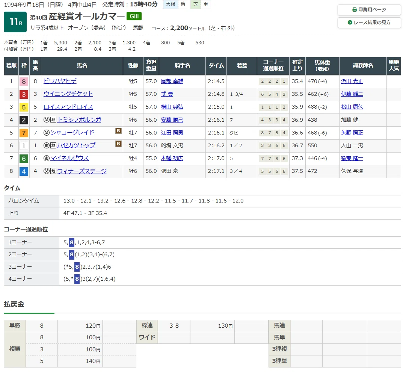The image size is (406, 372).
Task: Click the green 11R race number badge
Action: click(15, 22)
